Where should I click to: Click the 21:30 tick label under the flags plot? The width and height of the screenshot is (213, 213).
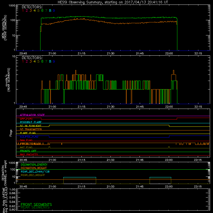coord(110,160)
